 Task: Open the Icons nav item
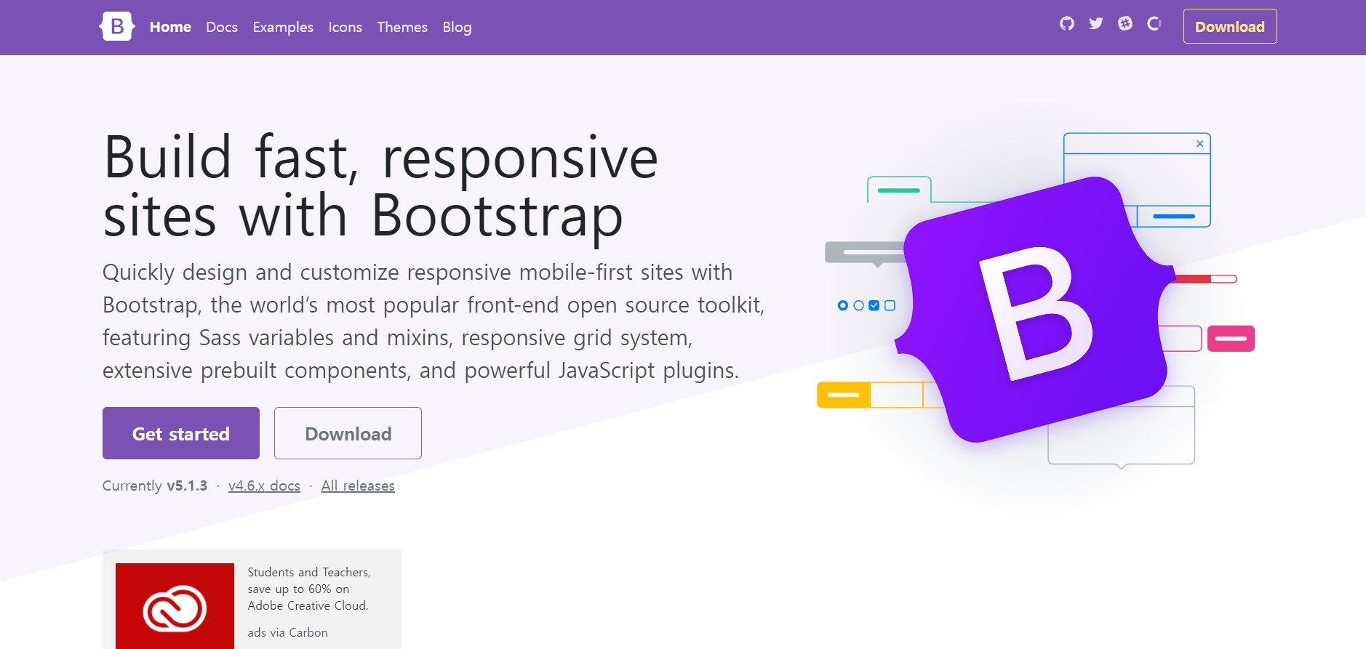tap(345, 27)
